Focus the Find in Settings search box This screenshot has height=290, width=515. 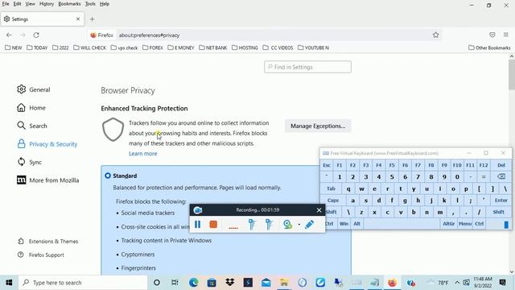tap(307, 67)
